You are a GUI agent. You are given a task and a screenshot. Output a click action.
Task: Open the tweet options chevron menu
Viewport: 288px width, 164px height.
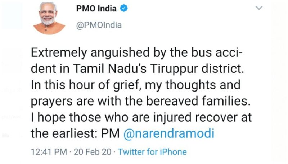tap(258, 8)
